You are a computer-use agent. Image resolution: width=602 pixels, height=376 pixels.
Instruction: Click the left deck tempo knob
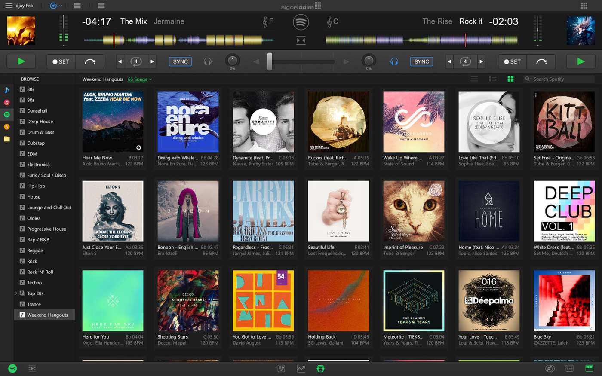(x=232, y=60)
